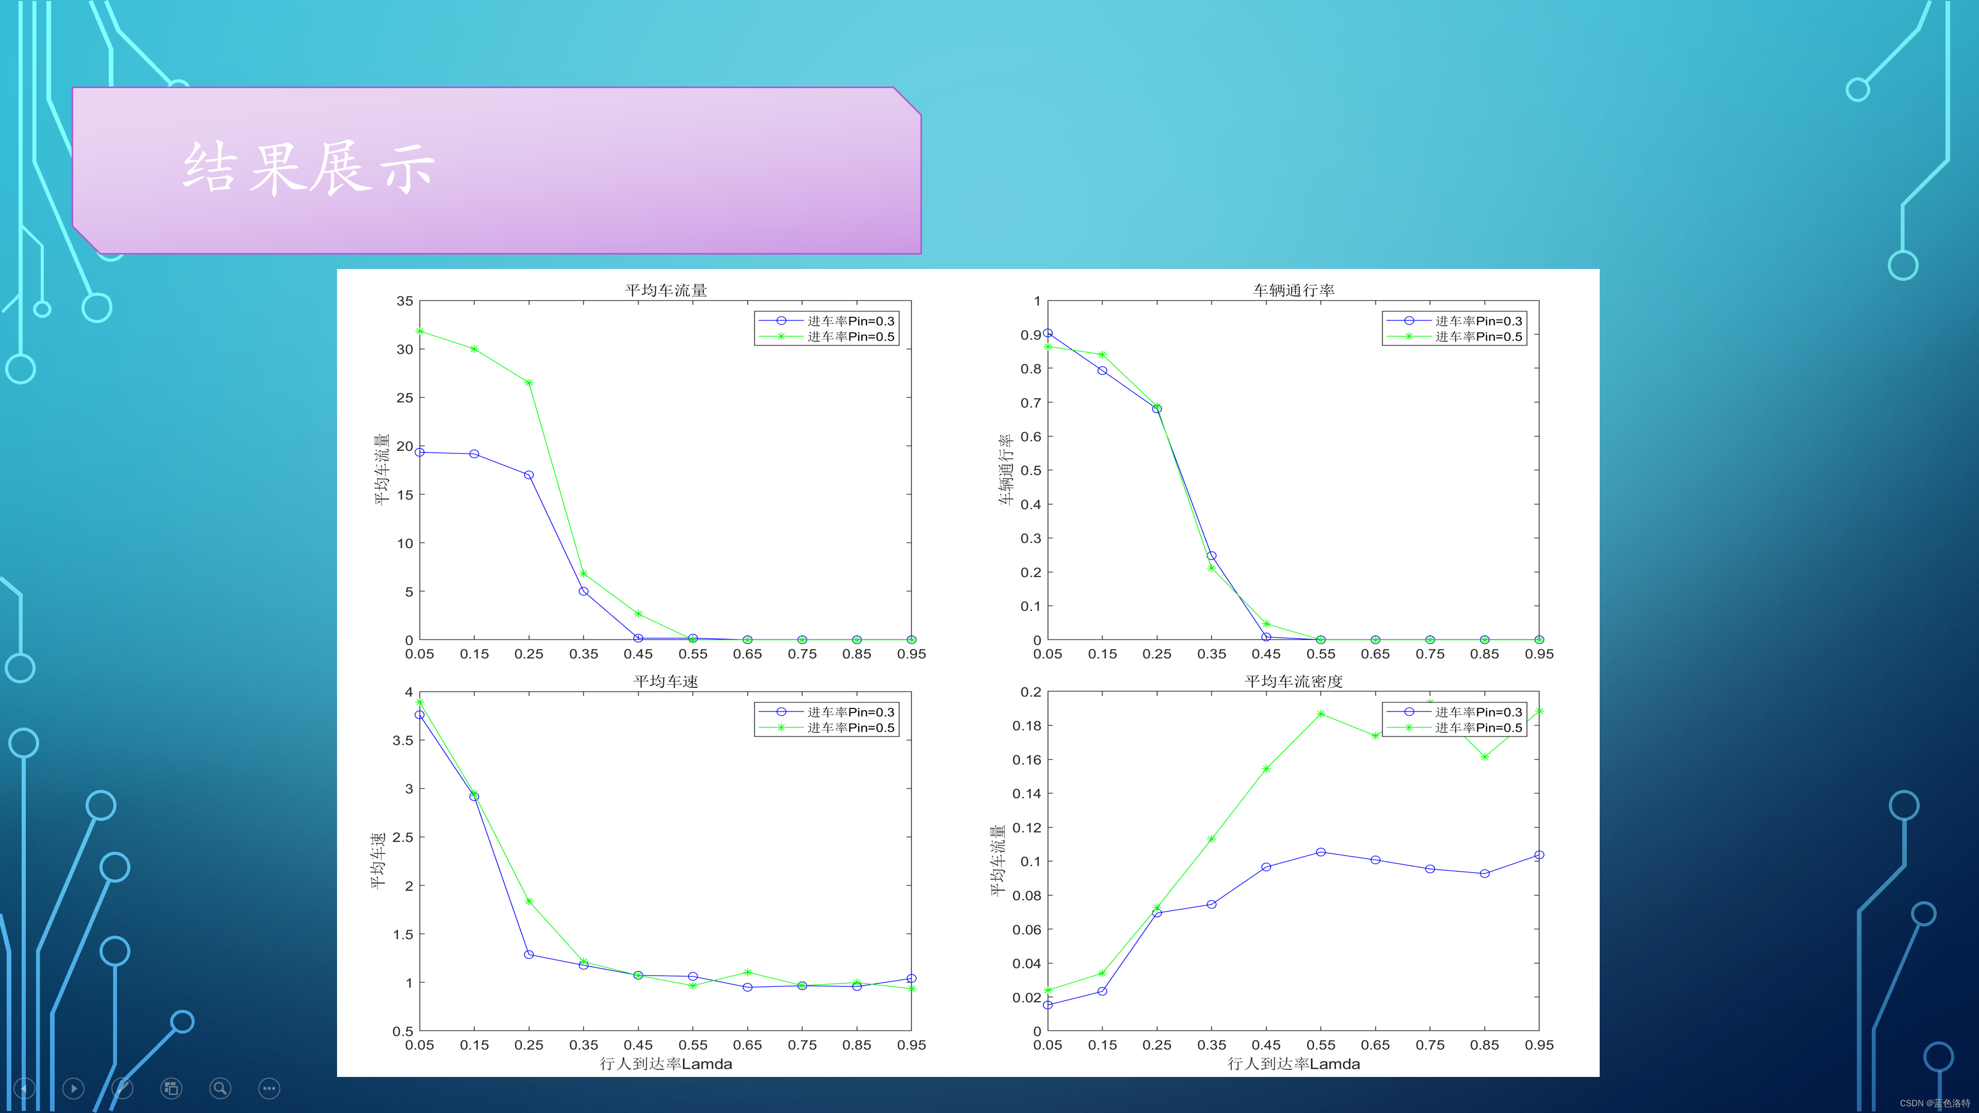The image size is (1979, 1113).
Task: Click the 车辆通行率 chart title
Action: [x=1293, y=290]
